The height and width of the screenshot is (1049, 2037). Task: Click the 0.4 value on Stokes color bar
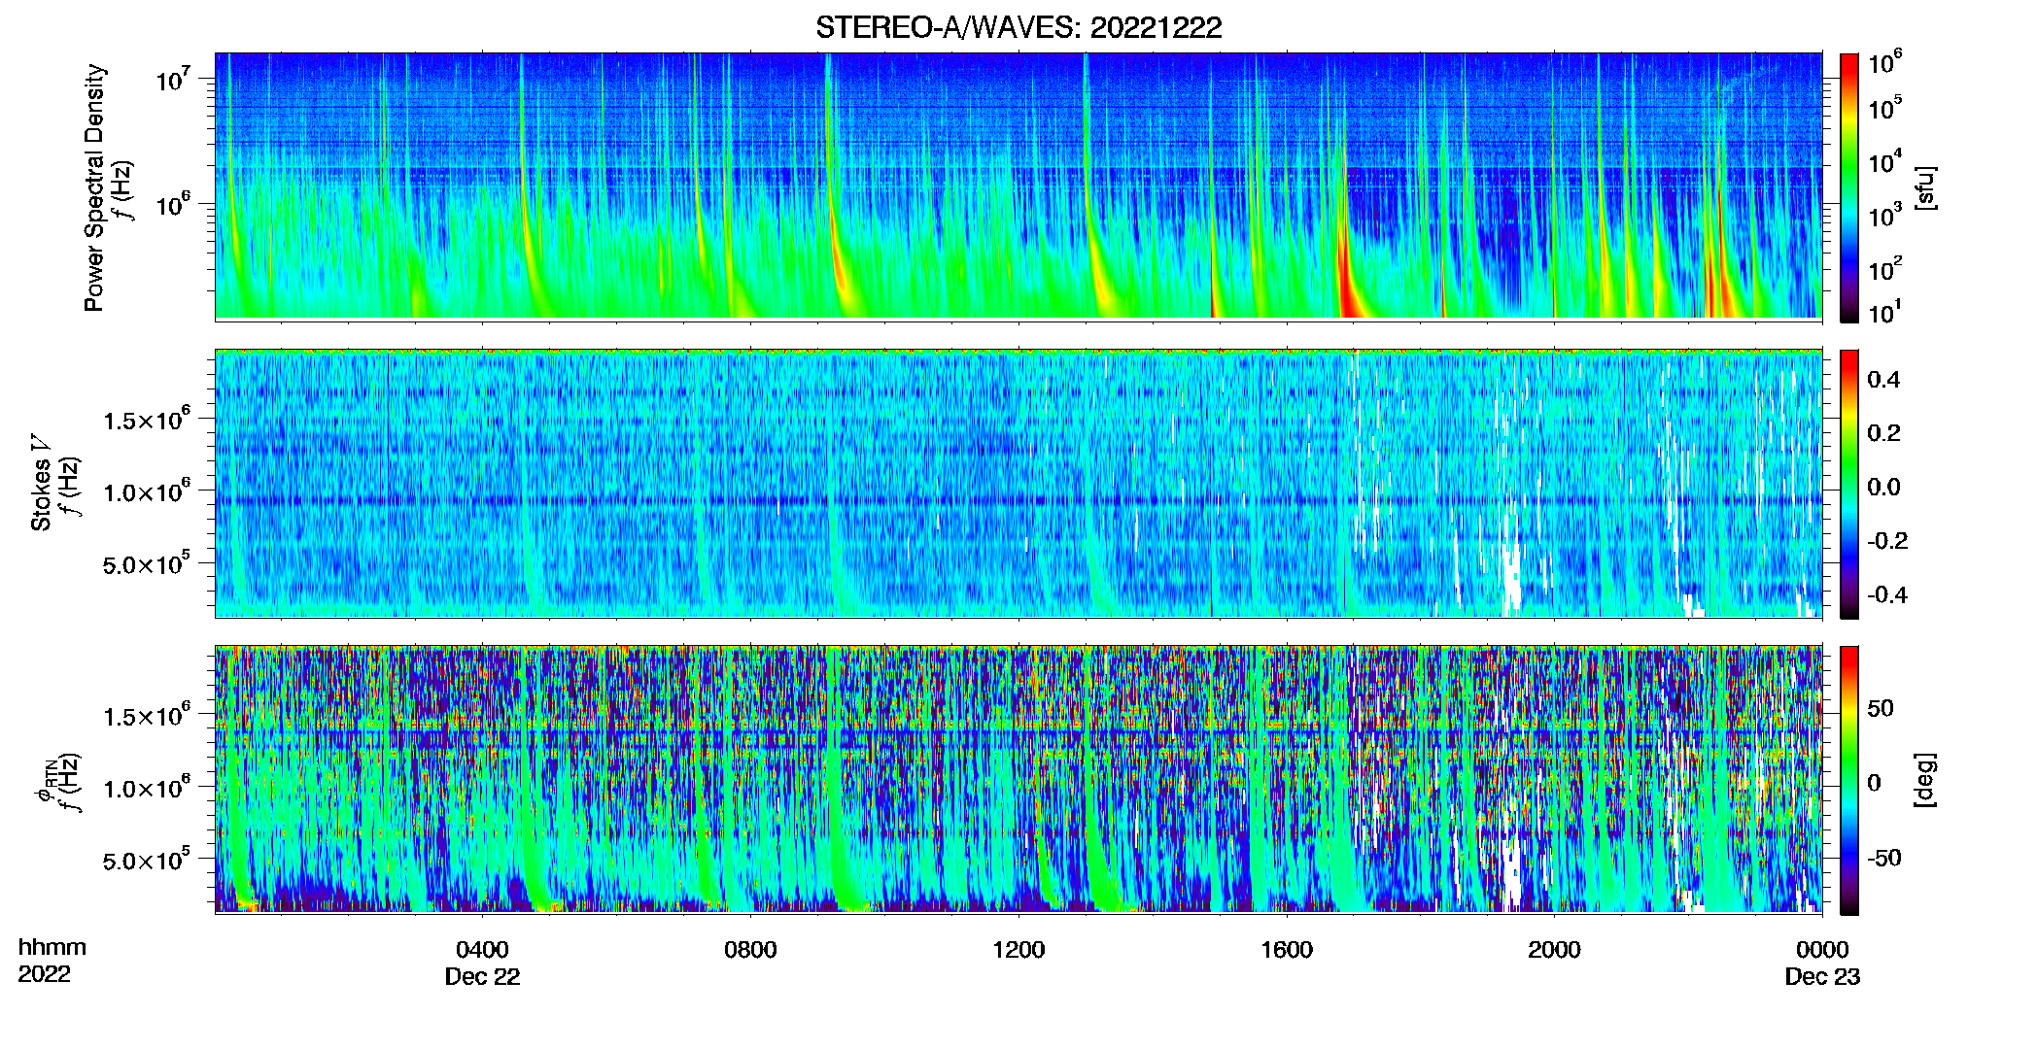click(x=1883, y=380)
